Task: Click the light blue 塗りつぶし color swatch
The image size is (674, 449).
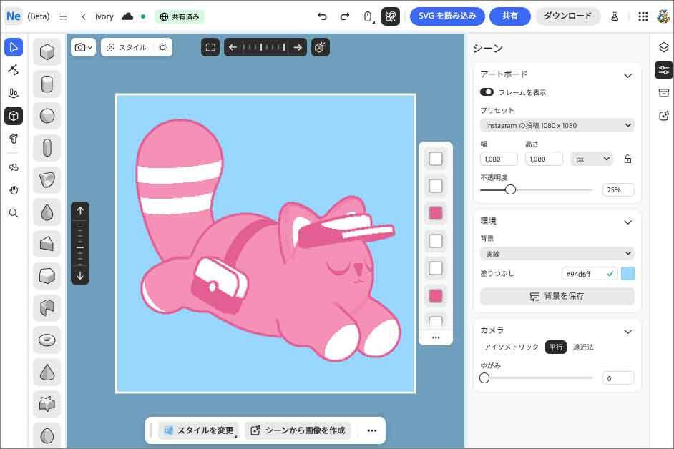Action: coord(627,273)
